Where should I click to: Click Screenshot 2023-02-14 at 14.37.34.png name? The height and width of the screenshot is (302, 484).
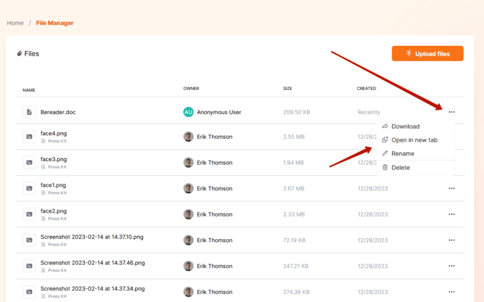coord(93,289)
